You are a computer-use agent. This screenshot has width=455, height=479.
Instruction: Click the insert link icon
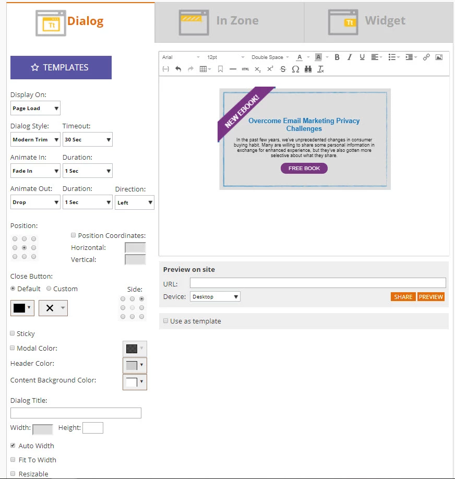426,57
